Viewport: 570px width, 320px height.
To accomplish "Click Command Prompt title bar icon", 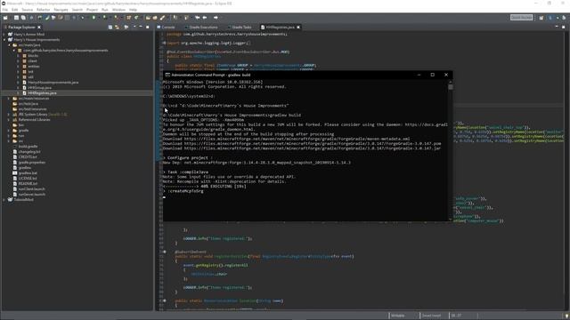I will tap(167, 75).
